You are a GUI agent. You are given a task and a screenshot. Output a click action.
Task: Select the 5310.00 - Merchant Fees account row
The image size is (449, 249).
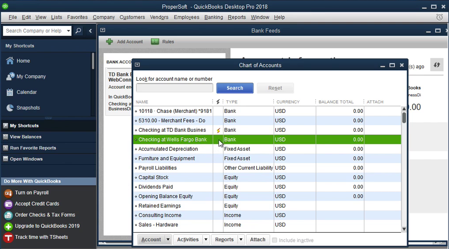[x=267, y=120]
